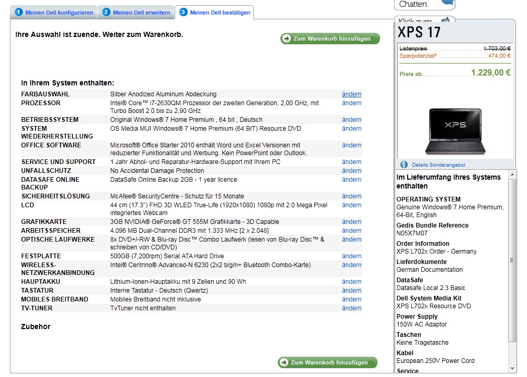This screenshot has width=527, height=377.
Task: Click 'Mobiles Breitband nicht inklusive' text
Action: pyautogui.click(x=156, y=299)
